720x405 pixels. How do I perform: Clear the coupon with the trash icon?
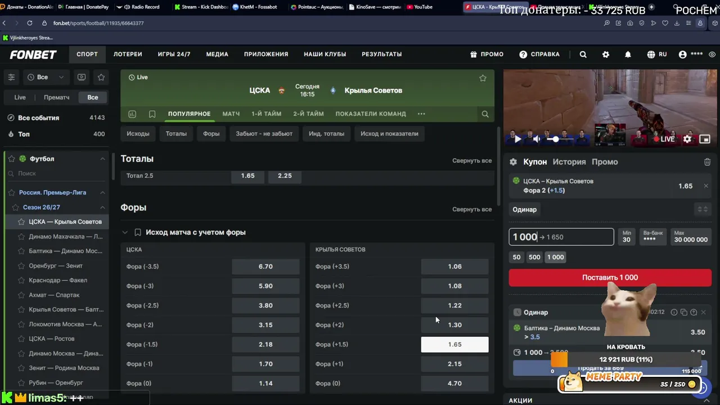coord(707,162)
